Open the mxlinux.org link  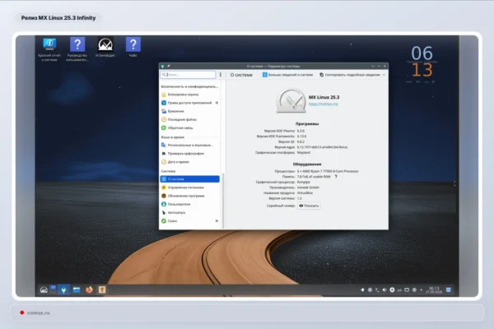pyautogui.click(x=324, y=104)
